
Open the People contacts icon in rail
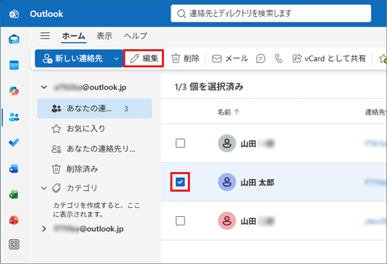point(14,117)
